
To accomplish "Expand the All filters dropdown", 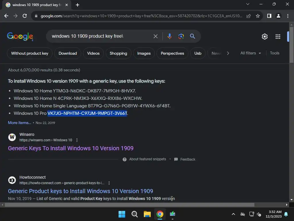I will (x=250, y=53).
